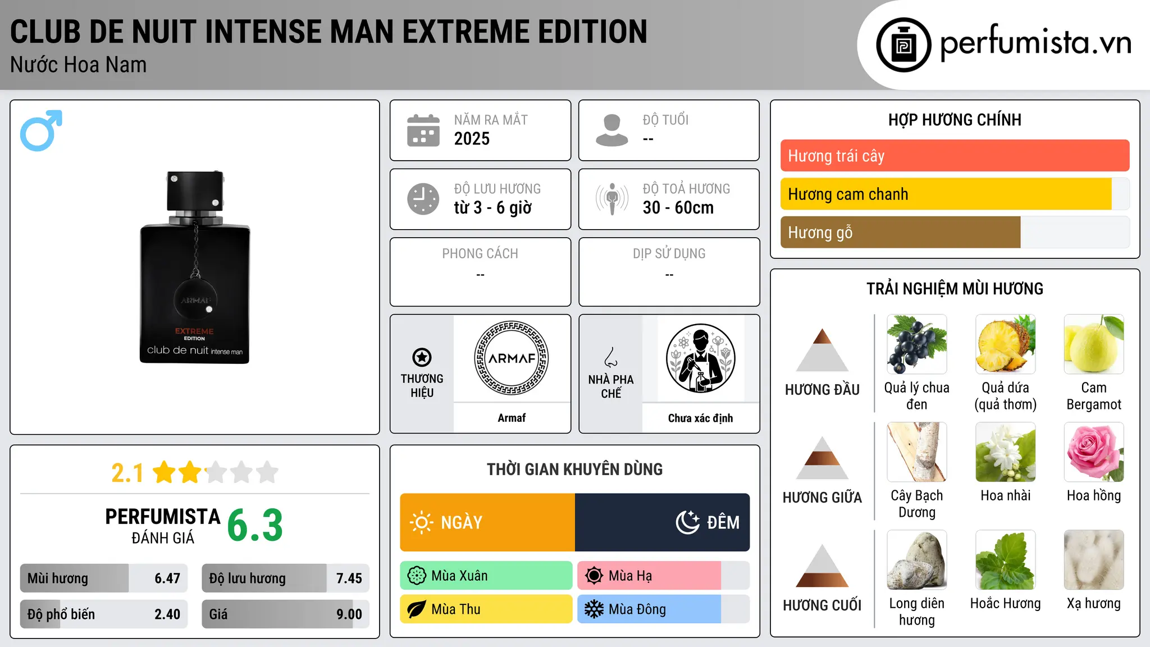The width and height of the screenshot is (1150, 647).
Task: Click the Perfumista score 6.3
Action: pyautogui.click(x=255, y=525)
